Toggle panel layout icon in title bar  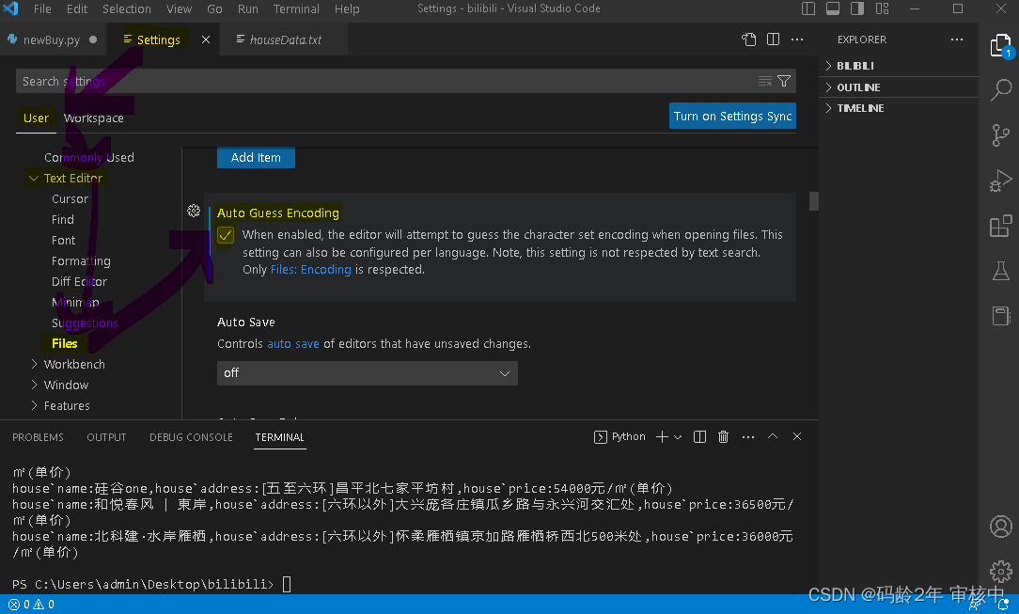(833, 8)
